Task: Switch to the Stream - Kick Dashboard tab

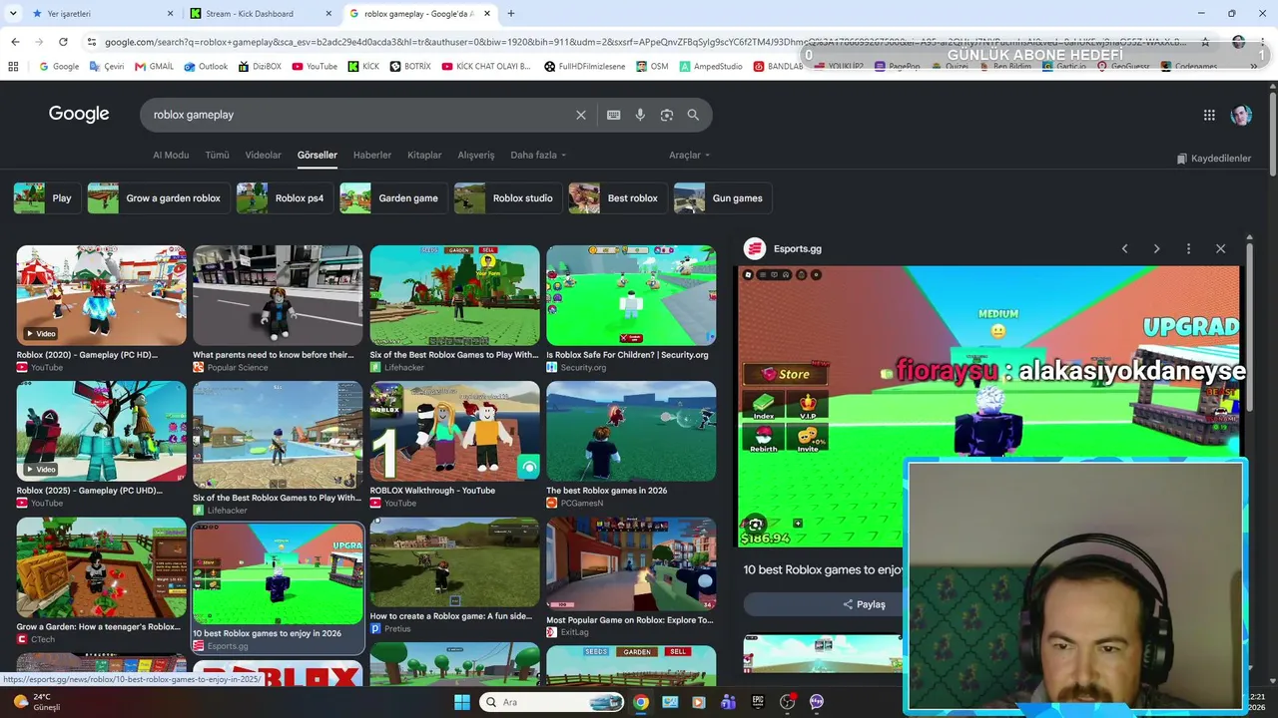Action: point(262,14)
